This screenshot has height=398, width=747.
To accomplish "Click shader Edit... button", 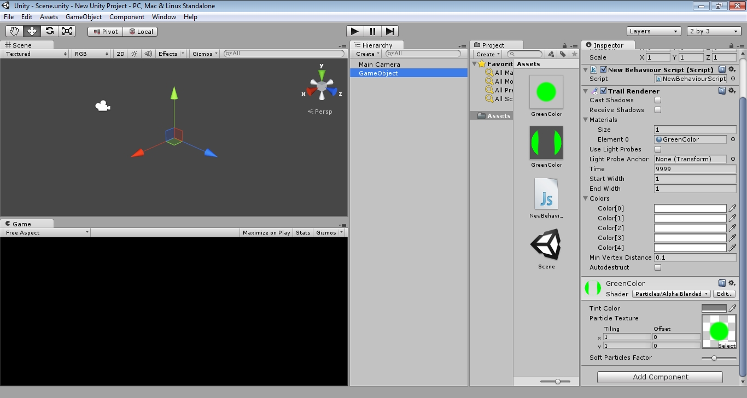I will 725,294.
